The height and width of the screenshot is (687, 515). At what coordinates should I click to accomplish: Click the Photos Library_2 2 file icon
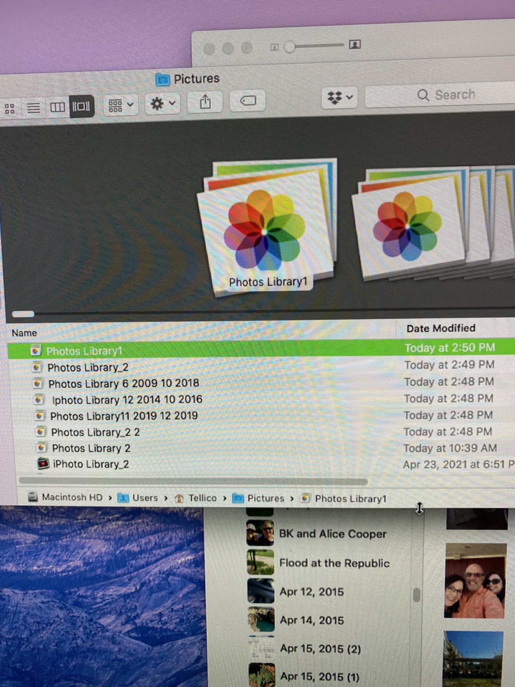pos(41,432)
